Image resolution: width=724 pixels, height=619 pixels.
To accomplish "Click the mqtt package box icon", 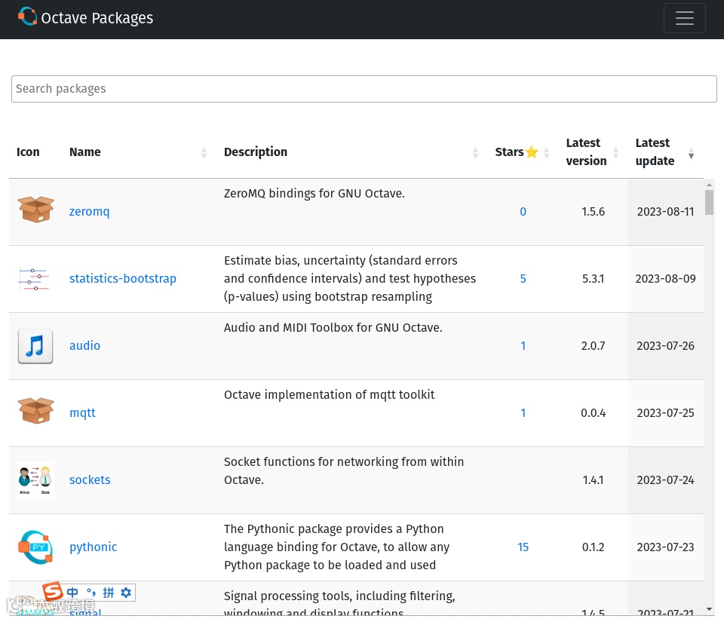I will [x=35, y=412].
